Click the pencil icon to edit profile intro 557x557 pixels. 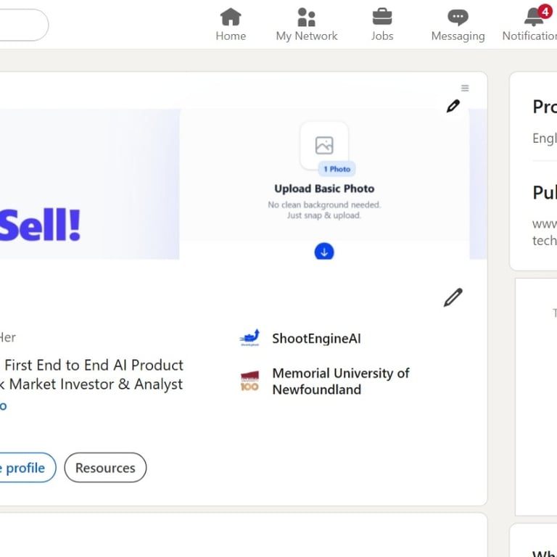453,297
